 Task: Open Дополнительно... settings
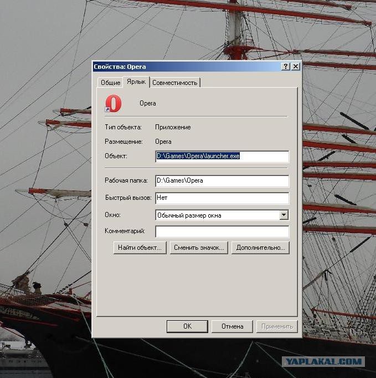tap(260, 248)
